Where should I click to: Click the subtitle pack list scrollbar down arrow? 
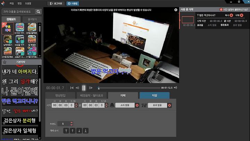click(x=40, y=56)
